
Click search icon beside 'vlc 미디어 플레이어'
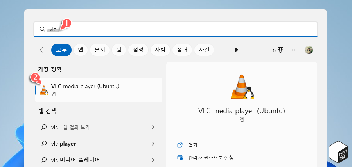pos(44,160)
